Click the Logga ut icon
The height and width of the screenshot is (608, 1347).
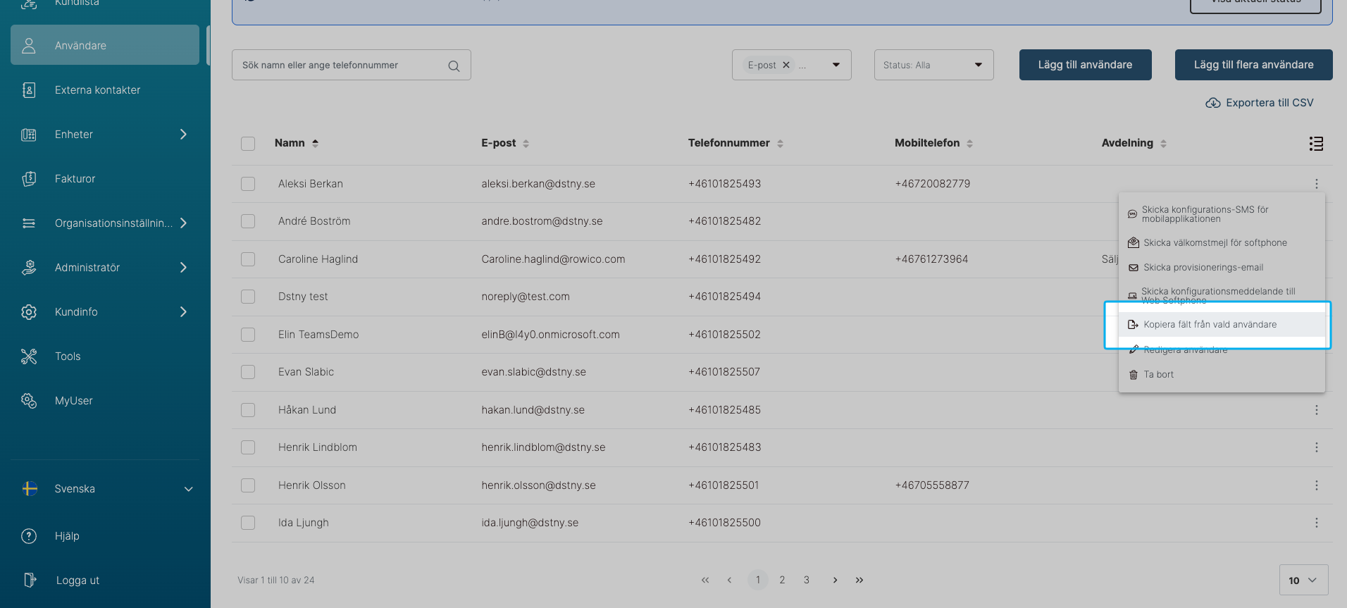(x=29, y=580)
